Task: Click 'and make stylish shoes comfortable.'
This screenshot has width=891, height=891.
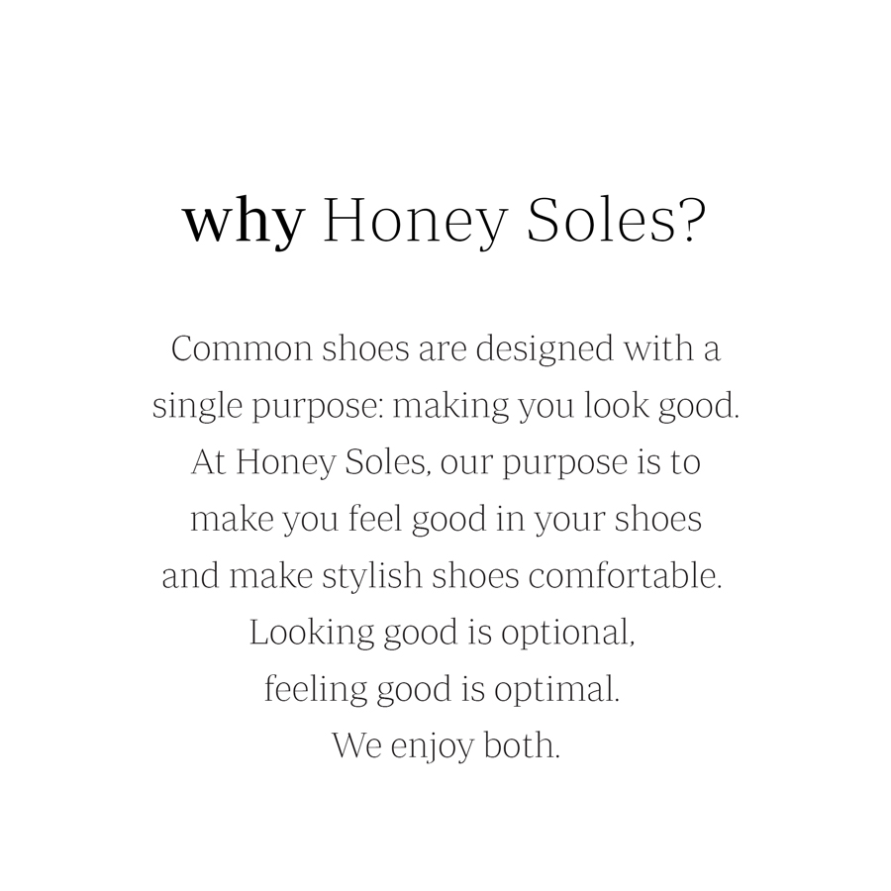Action: click(x=443, y=575)
